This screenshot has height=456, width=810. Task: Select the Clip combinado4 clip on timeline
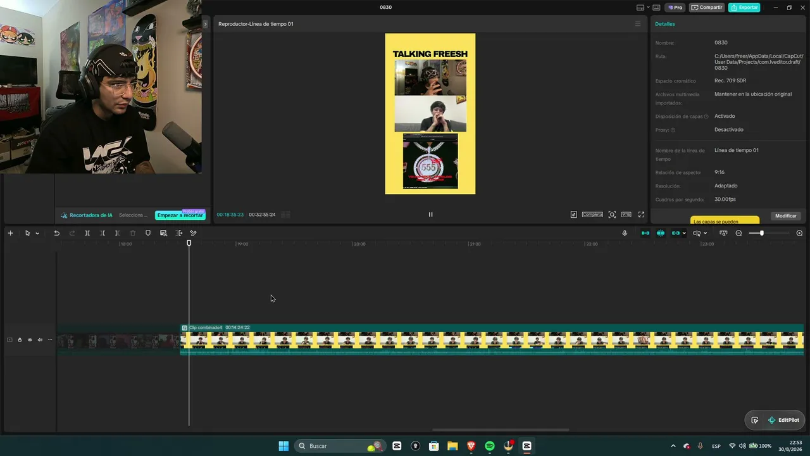(x=492, y=340)
